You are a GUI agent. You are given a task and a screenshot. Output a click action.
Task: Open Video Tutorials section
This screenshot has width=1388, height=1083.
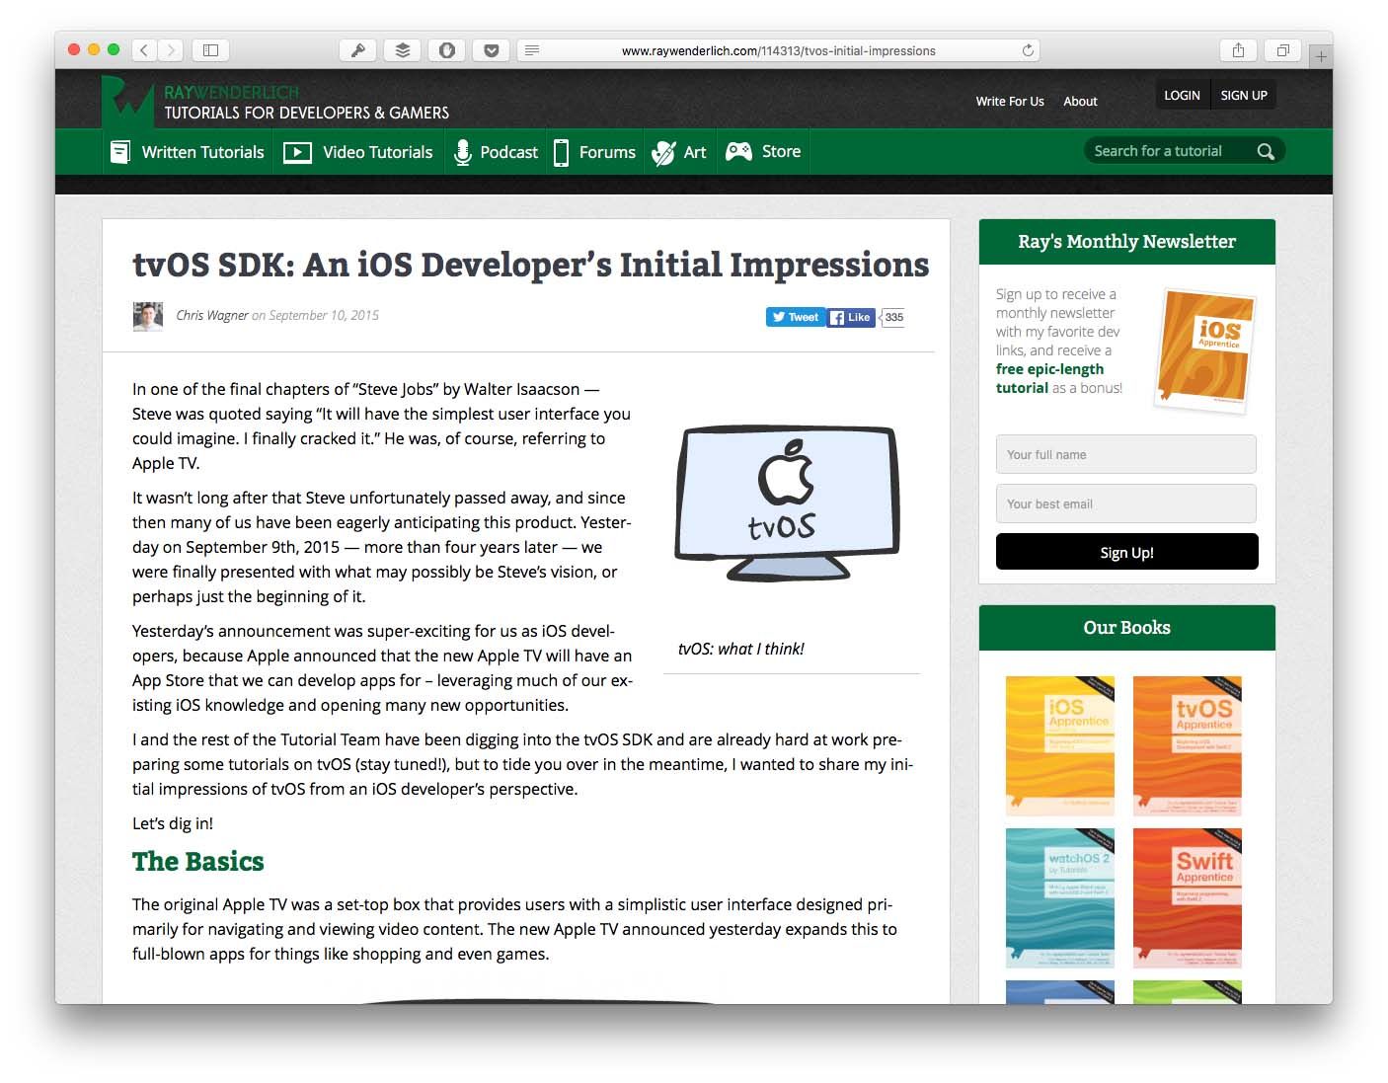pyautogui.click(x=358, y=152)
